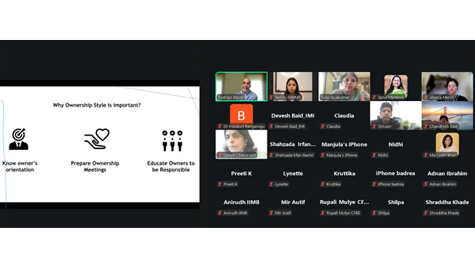Select Deepti Chaturvedi's video tile

click(241, 144)
